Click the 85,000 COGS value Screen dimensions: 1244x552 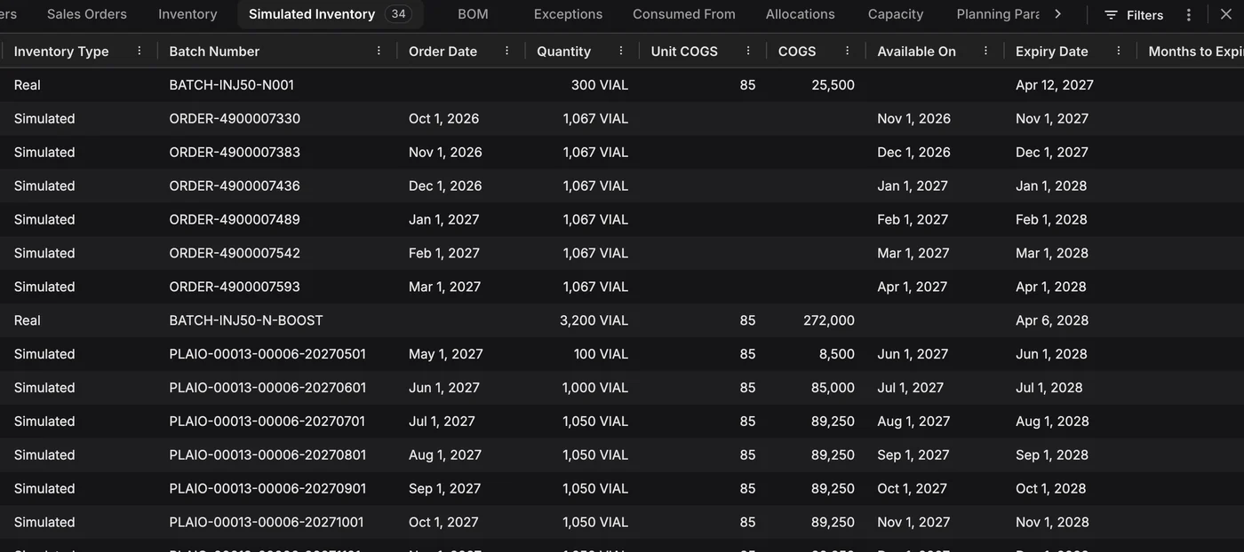(833, 388)
